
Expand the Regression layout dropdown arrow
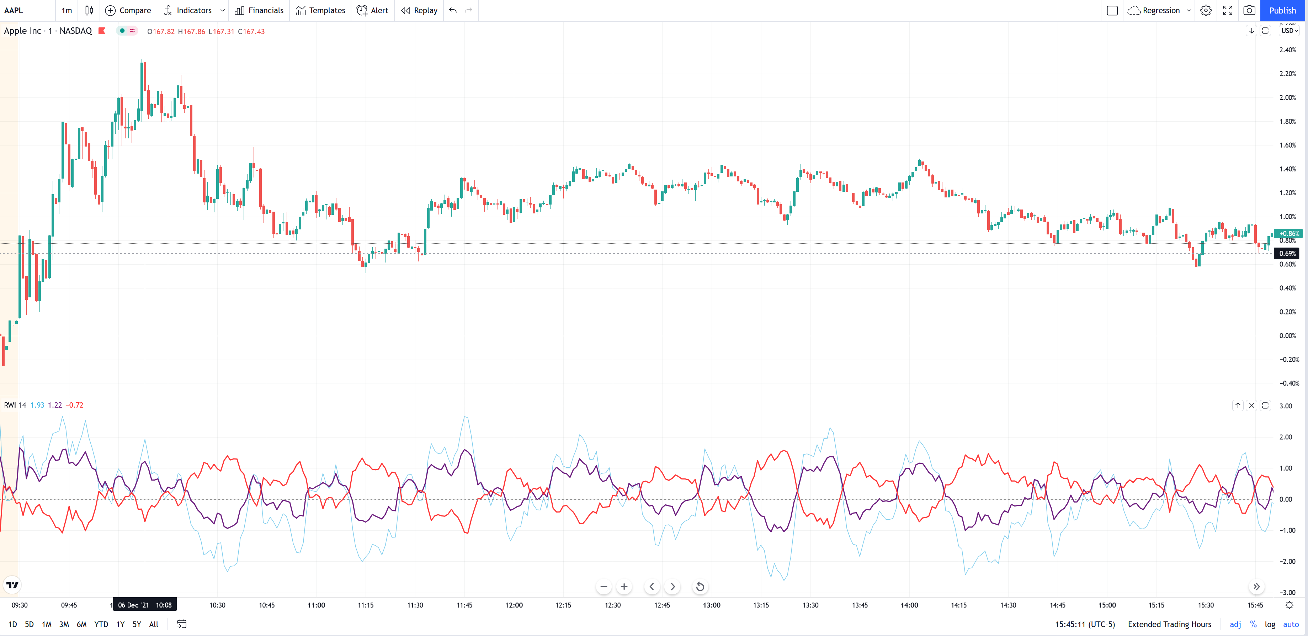pyautogui.click(x=1189, y=10)
